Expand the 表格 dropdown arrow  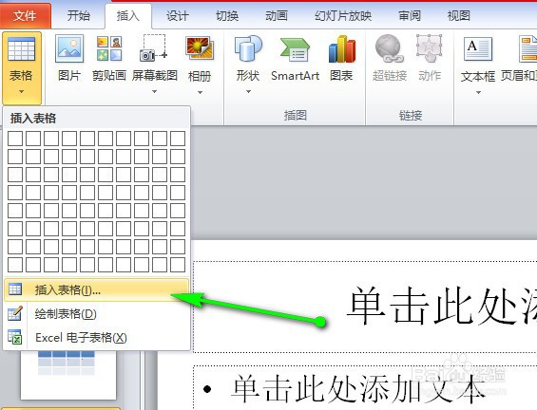click(21, 92)
